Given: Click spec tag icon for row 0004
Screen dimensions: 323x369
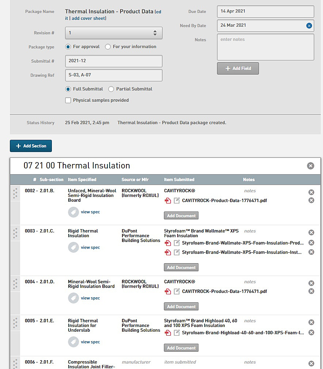Looking at the screenshot, I should 73,298.
